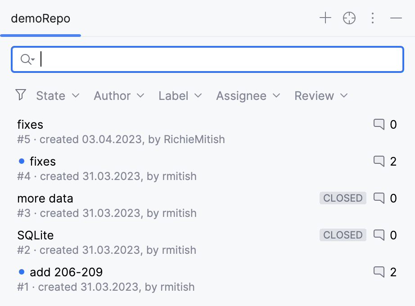Viewport: 415px width, 306px height.
Task: Click the filter funnel icon
Action: pos(20,95)
